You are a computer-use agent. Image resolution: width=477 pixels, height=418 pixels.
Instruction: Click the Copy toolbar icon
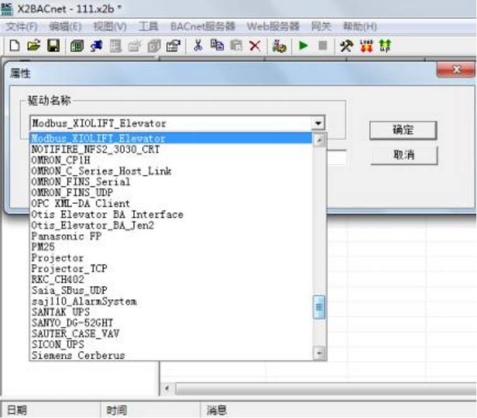(x=217, y=46)
